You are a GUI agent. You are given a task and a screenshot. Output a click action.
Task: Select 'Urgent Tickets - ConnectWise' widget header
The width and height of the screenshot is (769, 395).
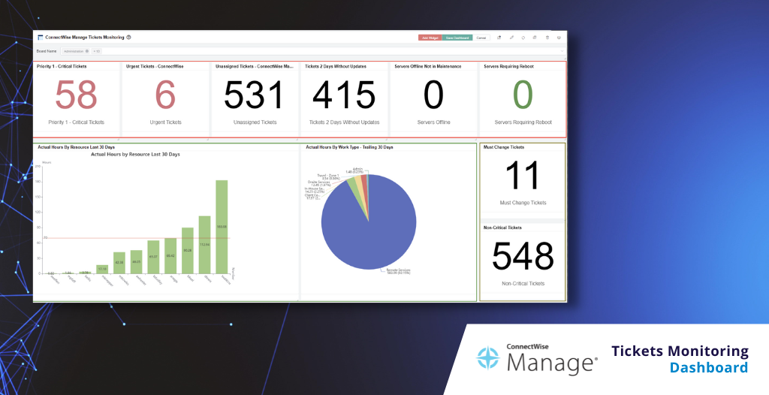pos(155,66)
